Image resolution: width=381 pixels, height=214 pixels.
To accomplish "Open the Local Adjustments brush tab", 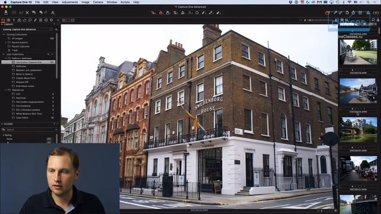I will click(x=35, y=20).
